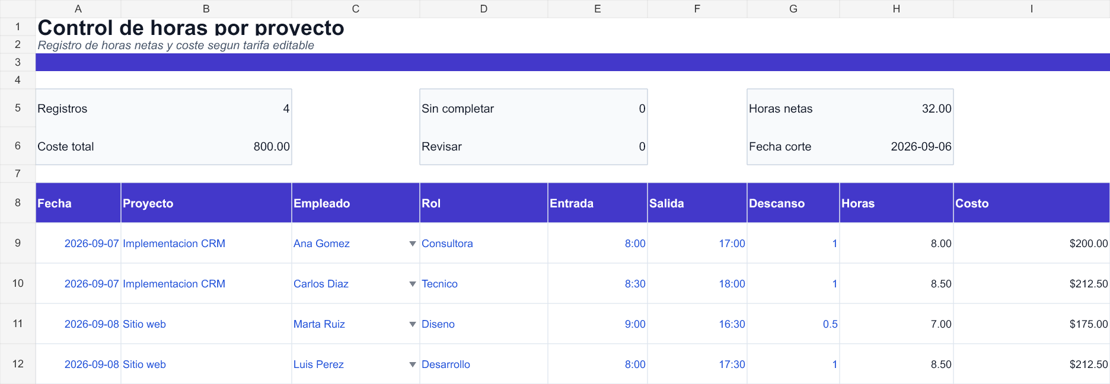1110x384 pixels.
Task: Select row 8 header
Action: tap(18, 203)
